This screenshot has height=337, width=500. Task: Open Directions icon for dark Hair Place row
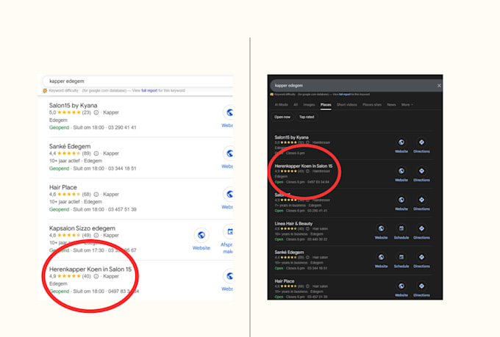tap(421, 286)
